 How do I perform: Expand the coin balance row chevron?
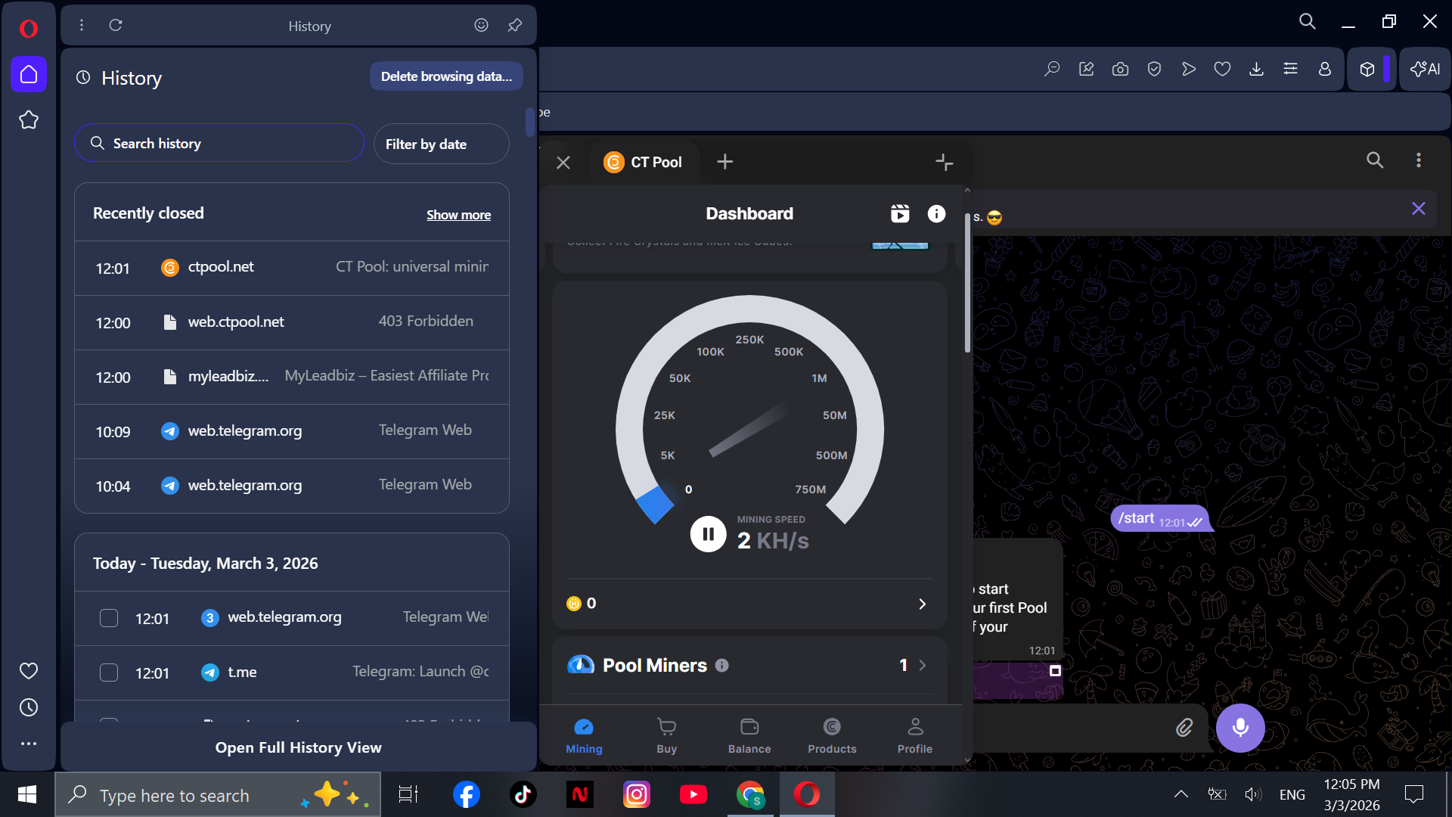(922, 604)
